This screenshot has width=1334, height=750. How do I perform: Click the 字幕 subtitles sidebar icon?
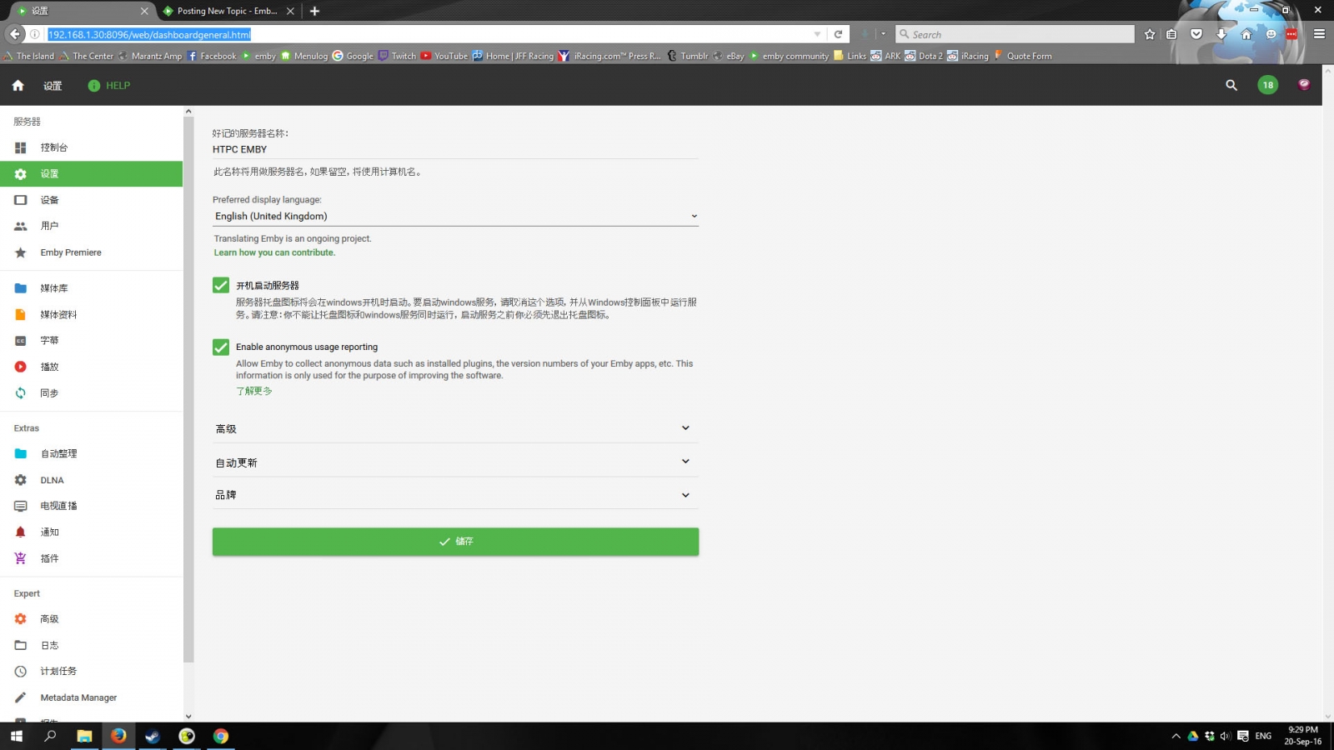[21, 341]
